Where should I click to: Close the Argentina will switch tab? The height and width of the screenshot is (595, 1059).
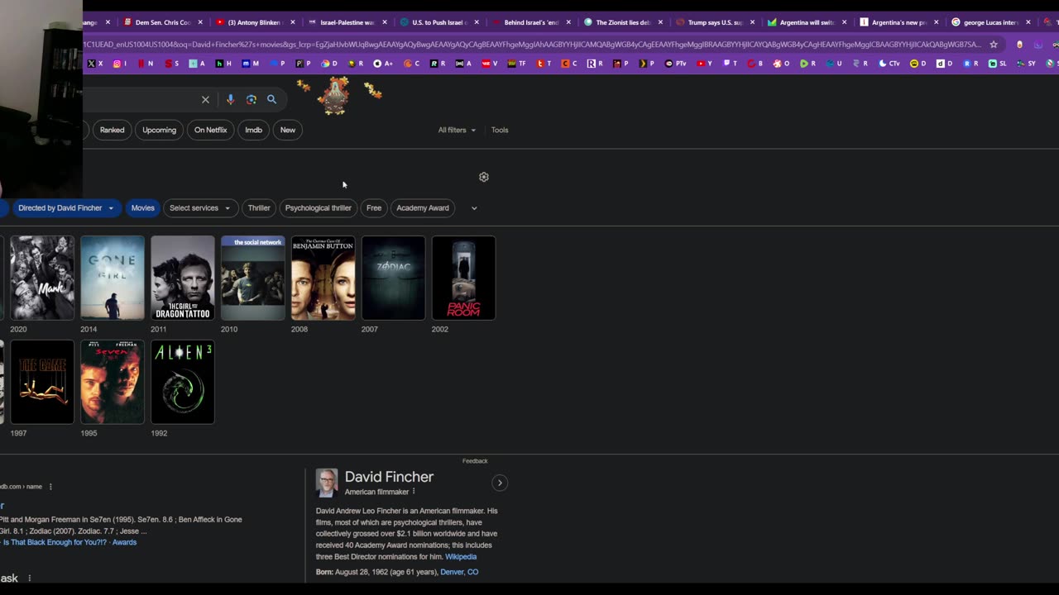(x=844, y=22)
